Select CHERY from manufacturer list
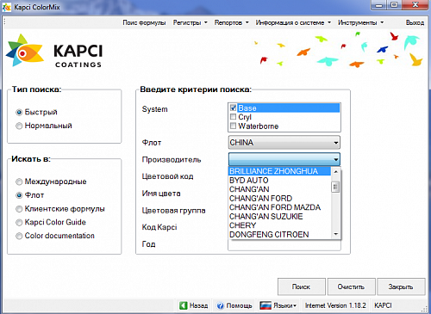The width and height of the screenshot is (431, 314). click(x=279, y=225)
